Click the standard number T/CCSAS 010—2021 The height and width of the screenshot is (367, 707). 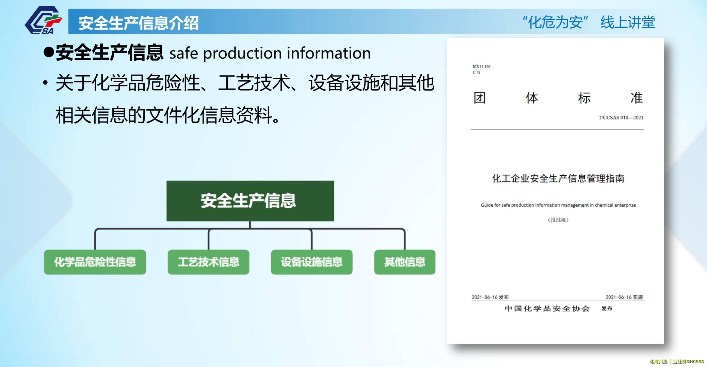pos(621,117)
